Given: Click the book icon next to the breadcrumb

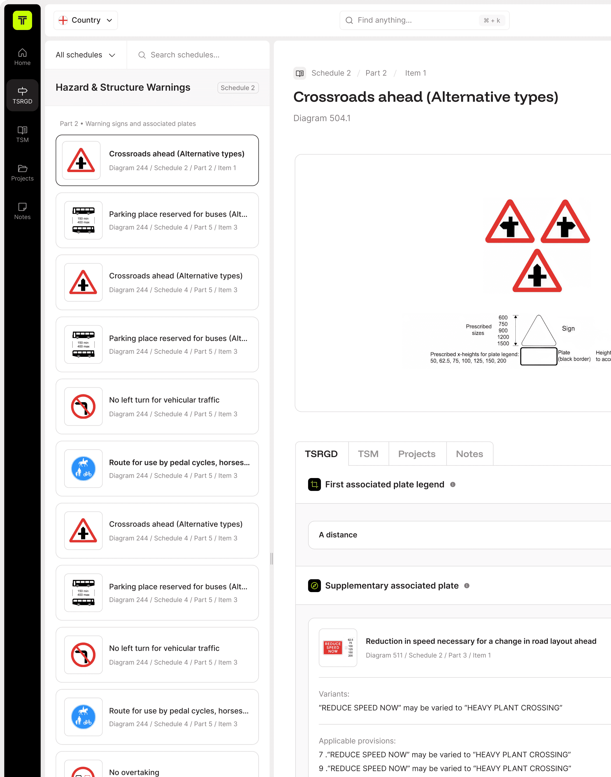Looking at the screenshot, I should [300, 73].
